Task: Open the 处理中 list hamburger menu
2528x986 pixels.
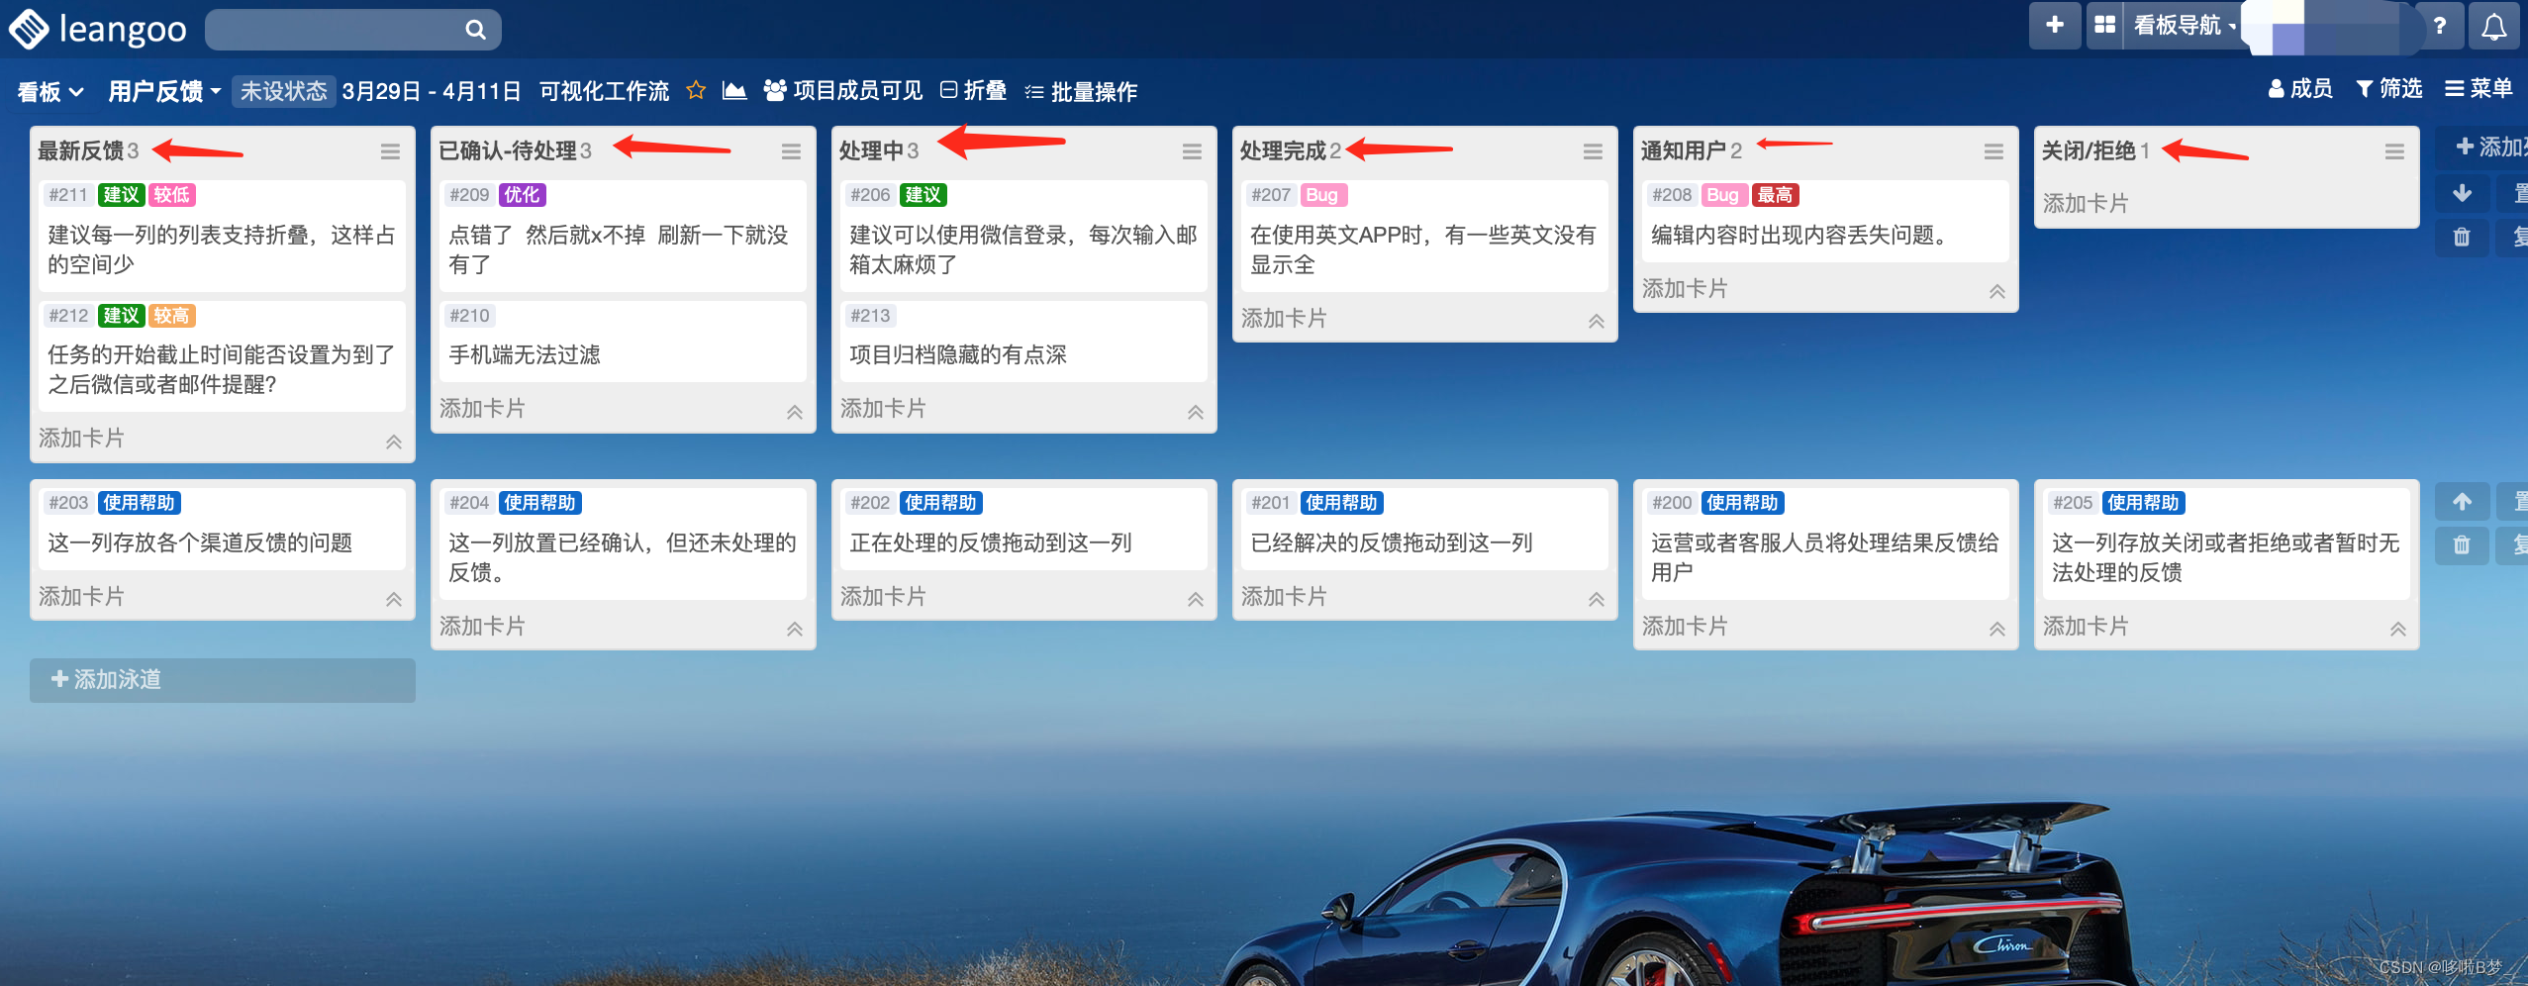Action: 1192,151
